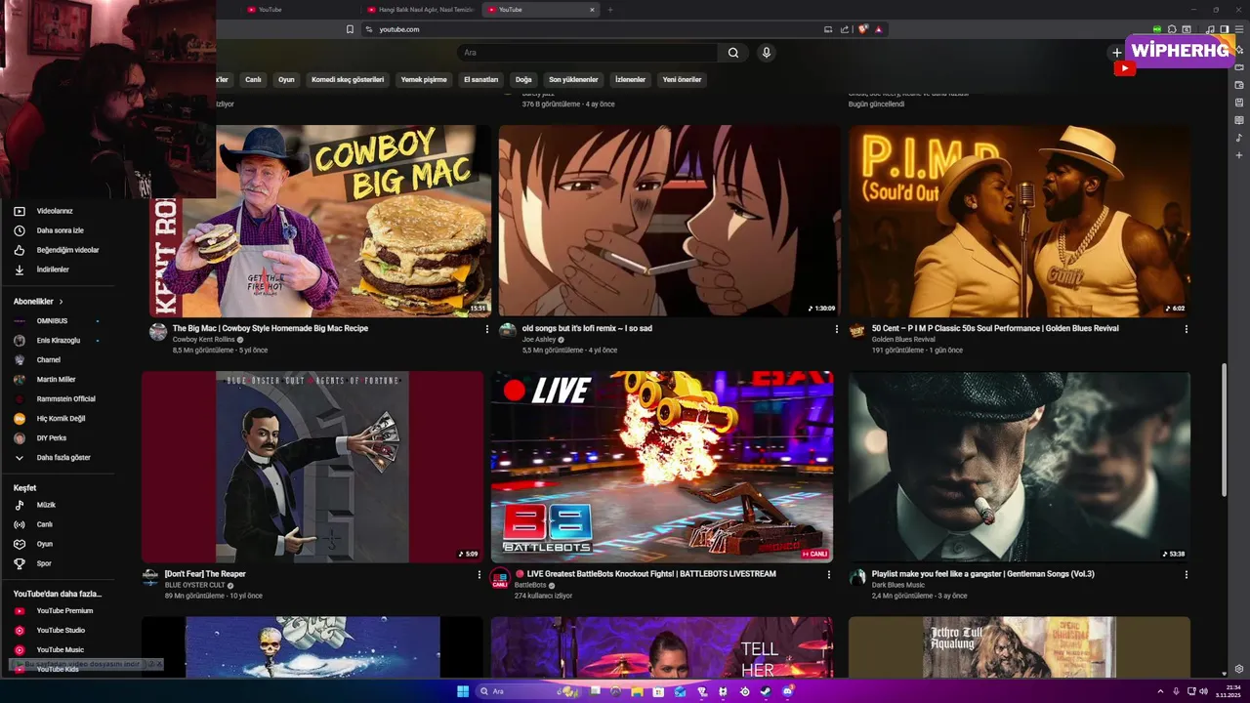This screenshot has width=1250, height=703.
Task: Open 'Beğendiğim videolar' thumbs-up icon
Action: pyautogui.click(x=19, y=250)
